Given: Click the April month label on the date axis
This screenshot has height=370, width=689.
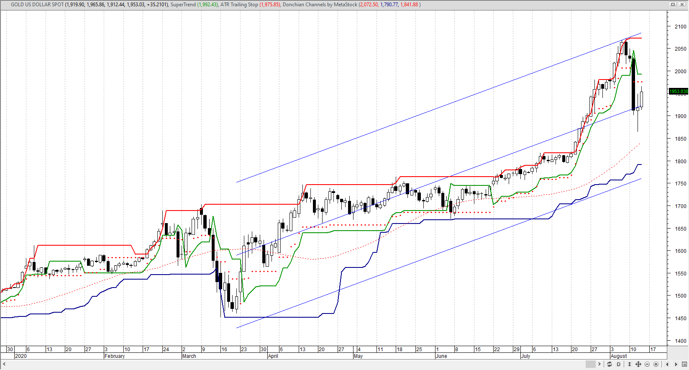Looking at the screenshot, I should click(x=273, y=356).
